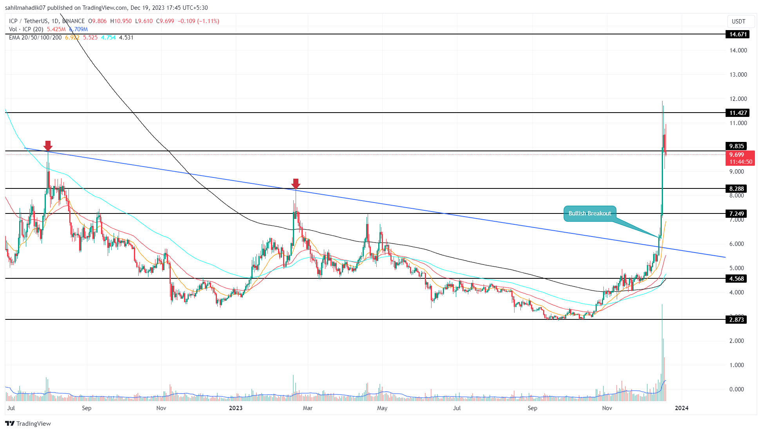Click the Vol · ICP (20) indicator legend
Image resolution: width=762 pixels, height=432 pixels.
coord(26,29)
